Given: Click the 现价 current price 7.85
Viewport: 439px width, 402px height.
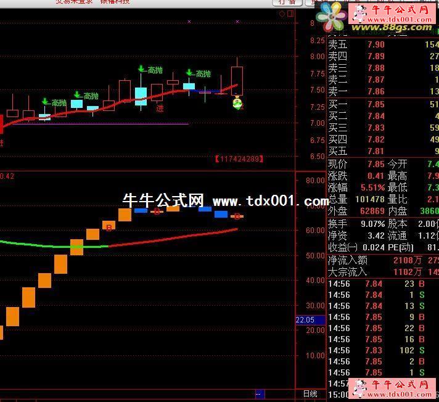Looking at the screenshot, I should 375,164.
